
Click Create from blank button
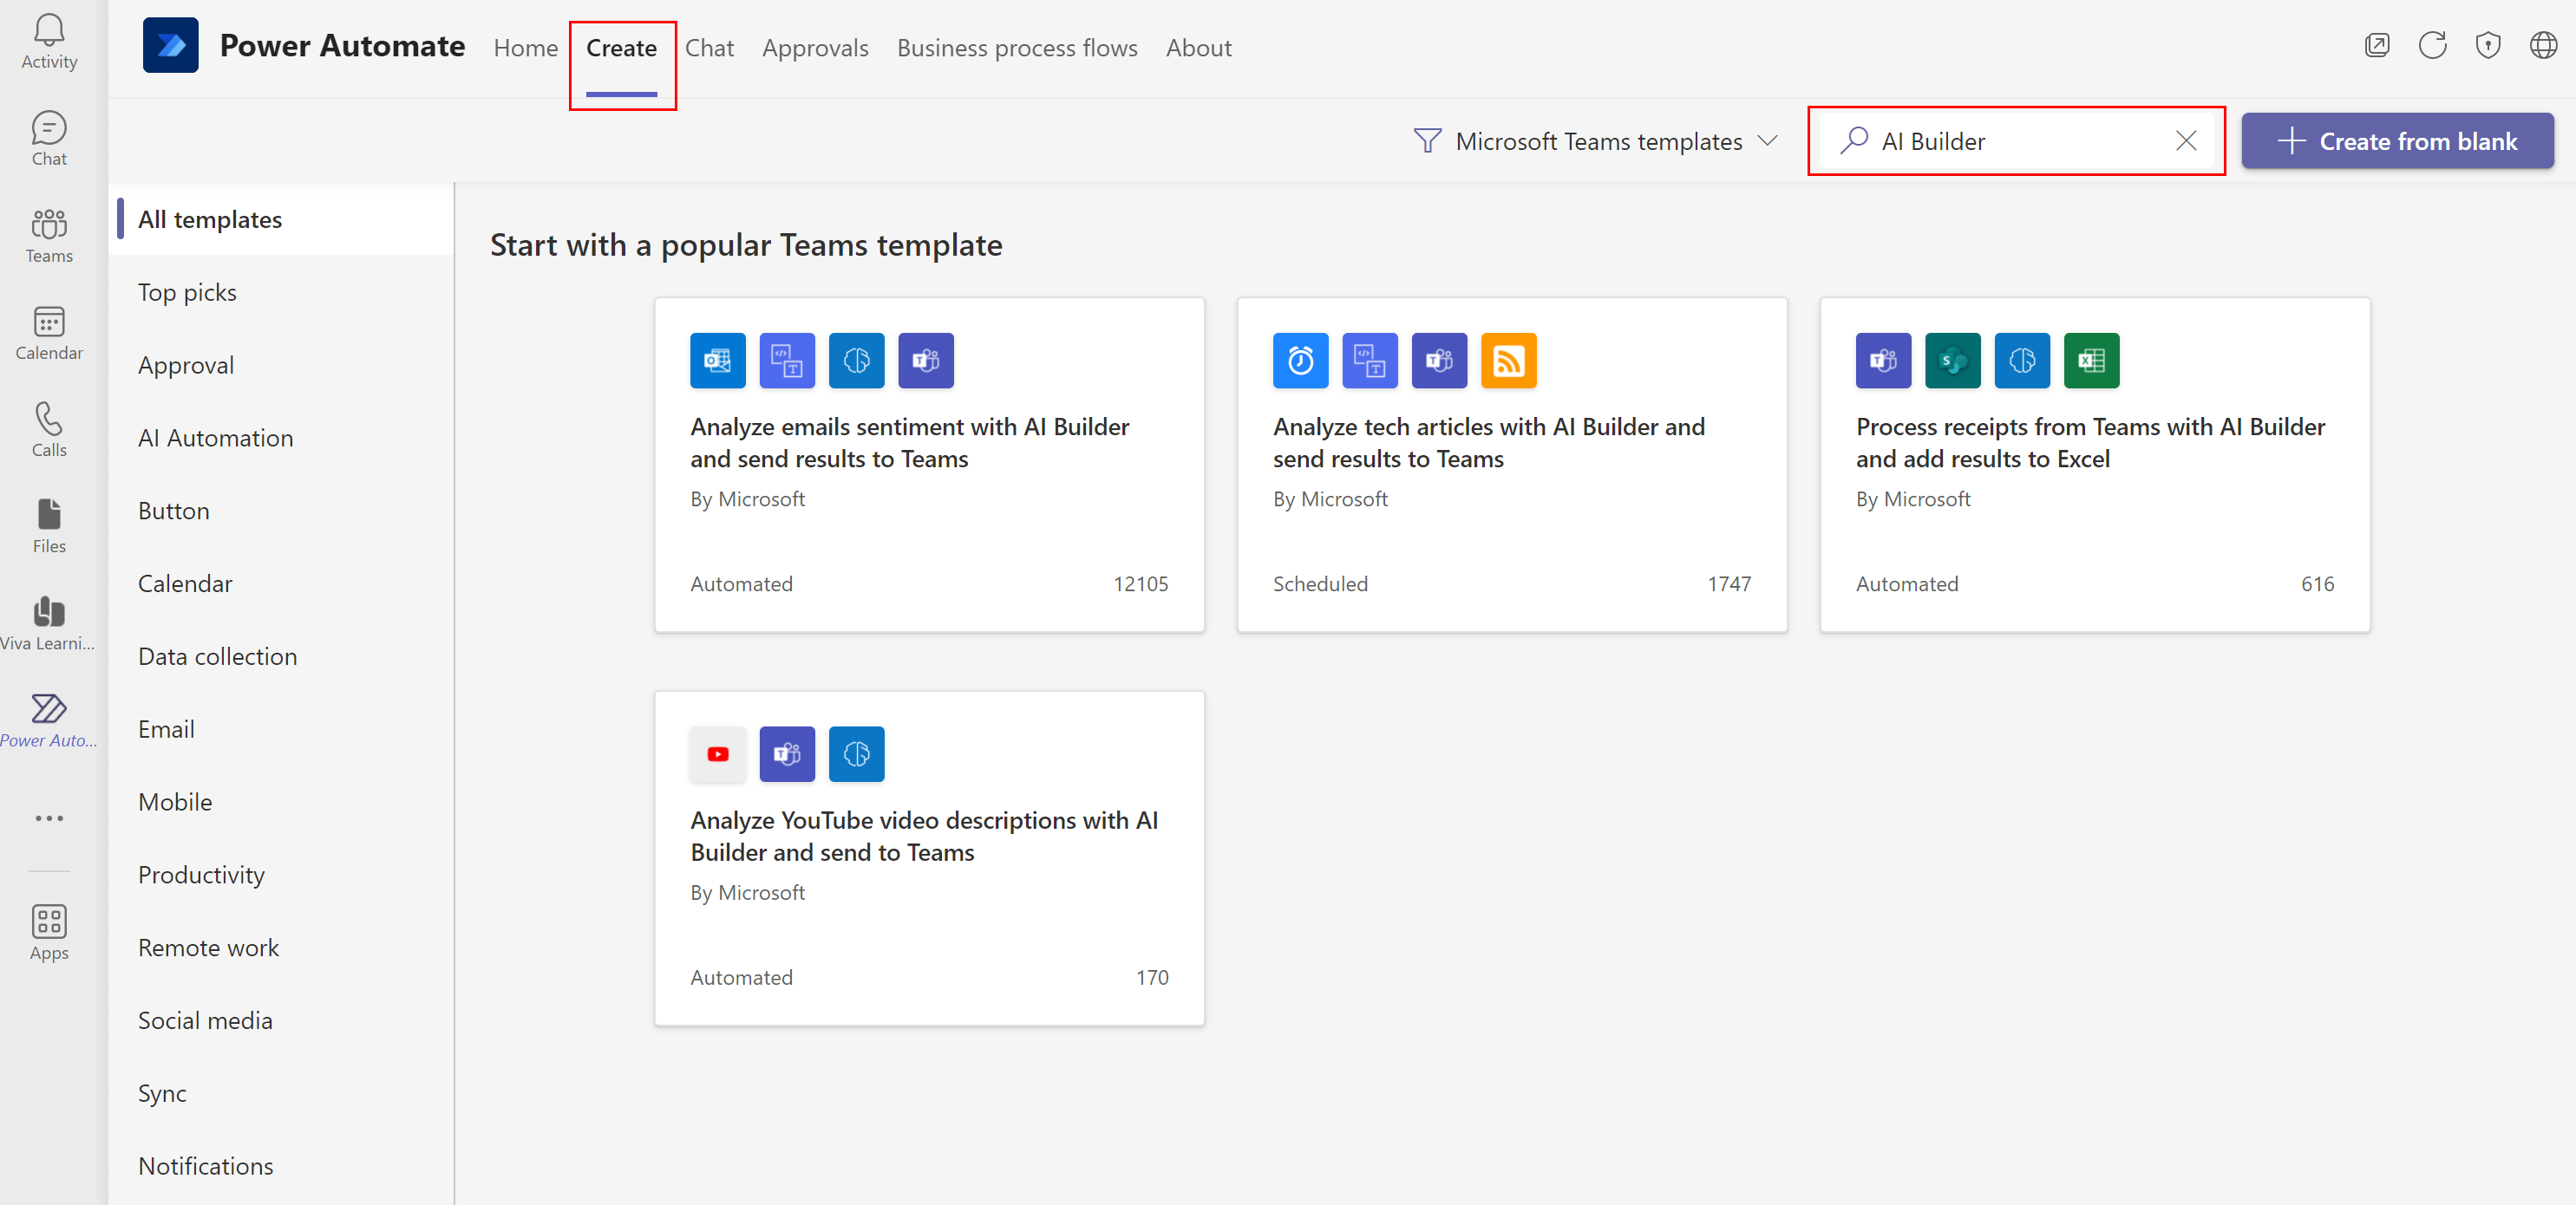[x=2402, y=140]
